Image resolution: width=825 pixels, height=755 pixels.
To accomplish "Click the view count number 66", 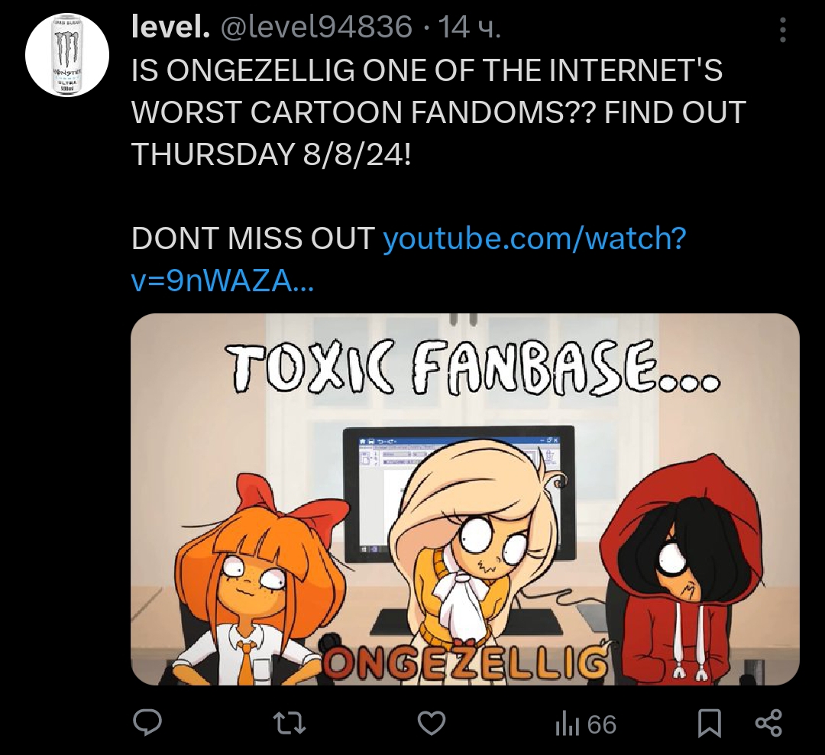I will click(601, 724).
